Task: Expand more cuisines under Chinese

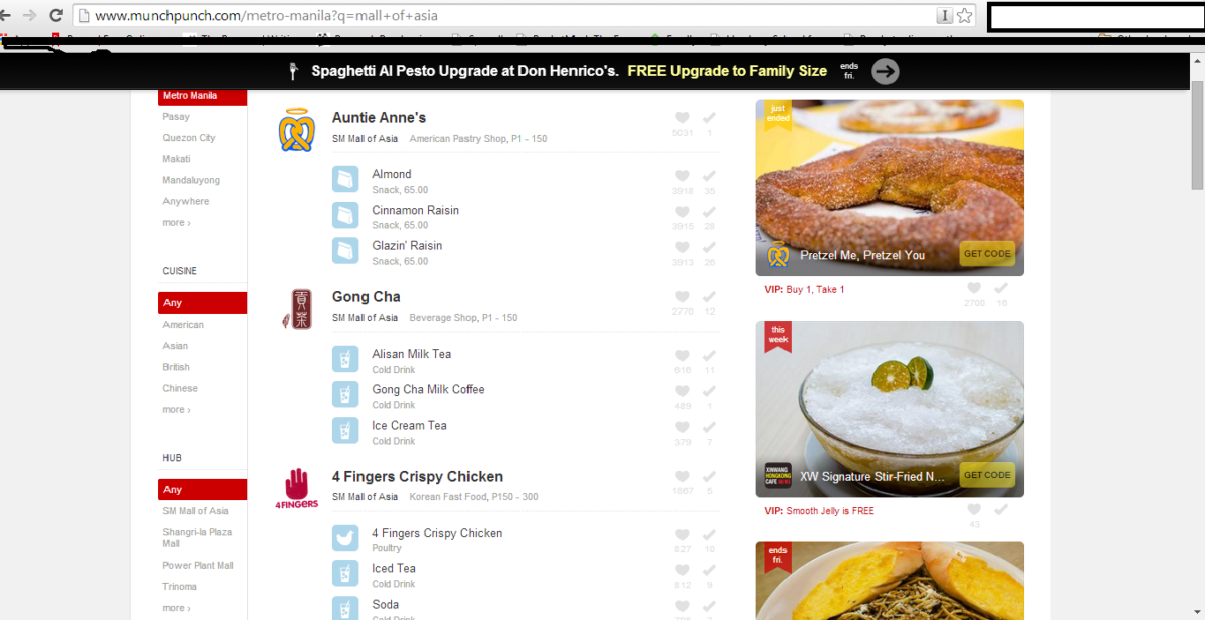Action: point(177,410)
